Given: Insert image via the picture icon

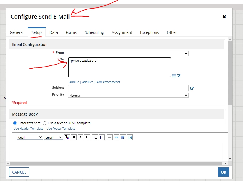Looking at the screenshot, I should (x=123, y=137).
